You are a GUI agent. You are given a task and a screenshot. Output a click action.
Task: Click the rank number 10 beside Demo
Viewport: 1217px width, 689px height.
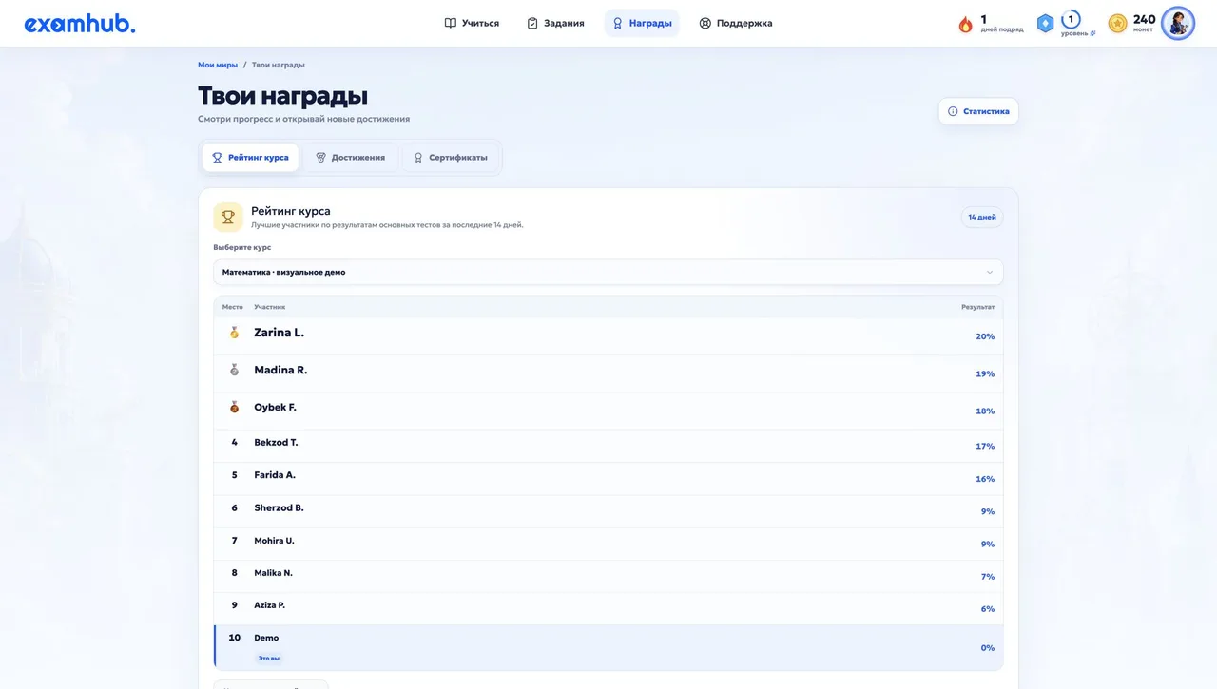[235, 638]
